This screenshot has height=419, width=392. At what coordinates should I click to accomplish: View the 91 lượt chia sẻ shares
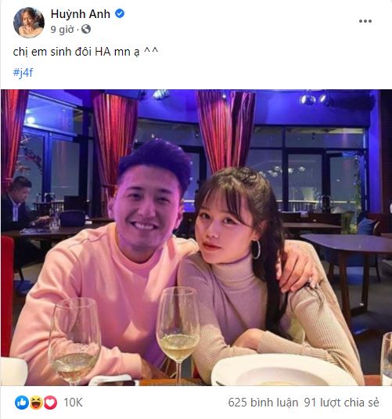pyautogui.click(x=341, y=403)
